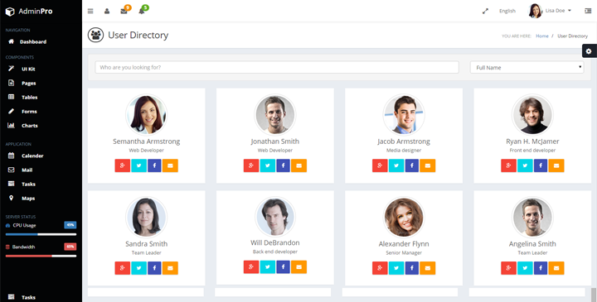Click Ryan H. McJamer's Facebook button
The width and height of the screenshot is (597, 302).
(x=541, y=165)
